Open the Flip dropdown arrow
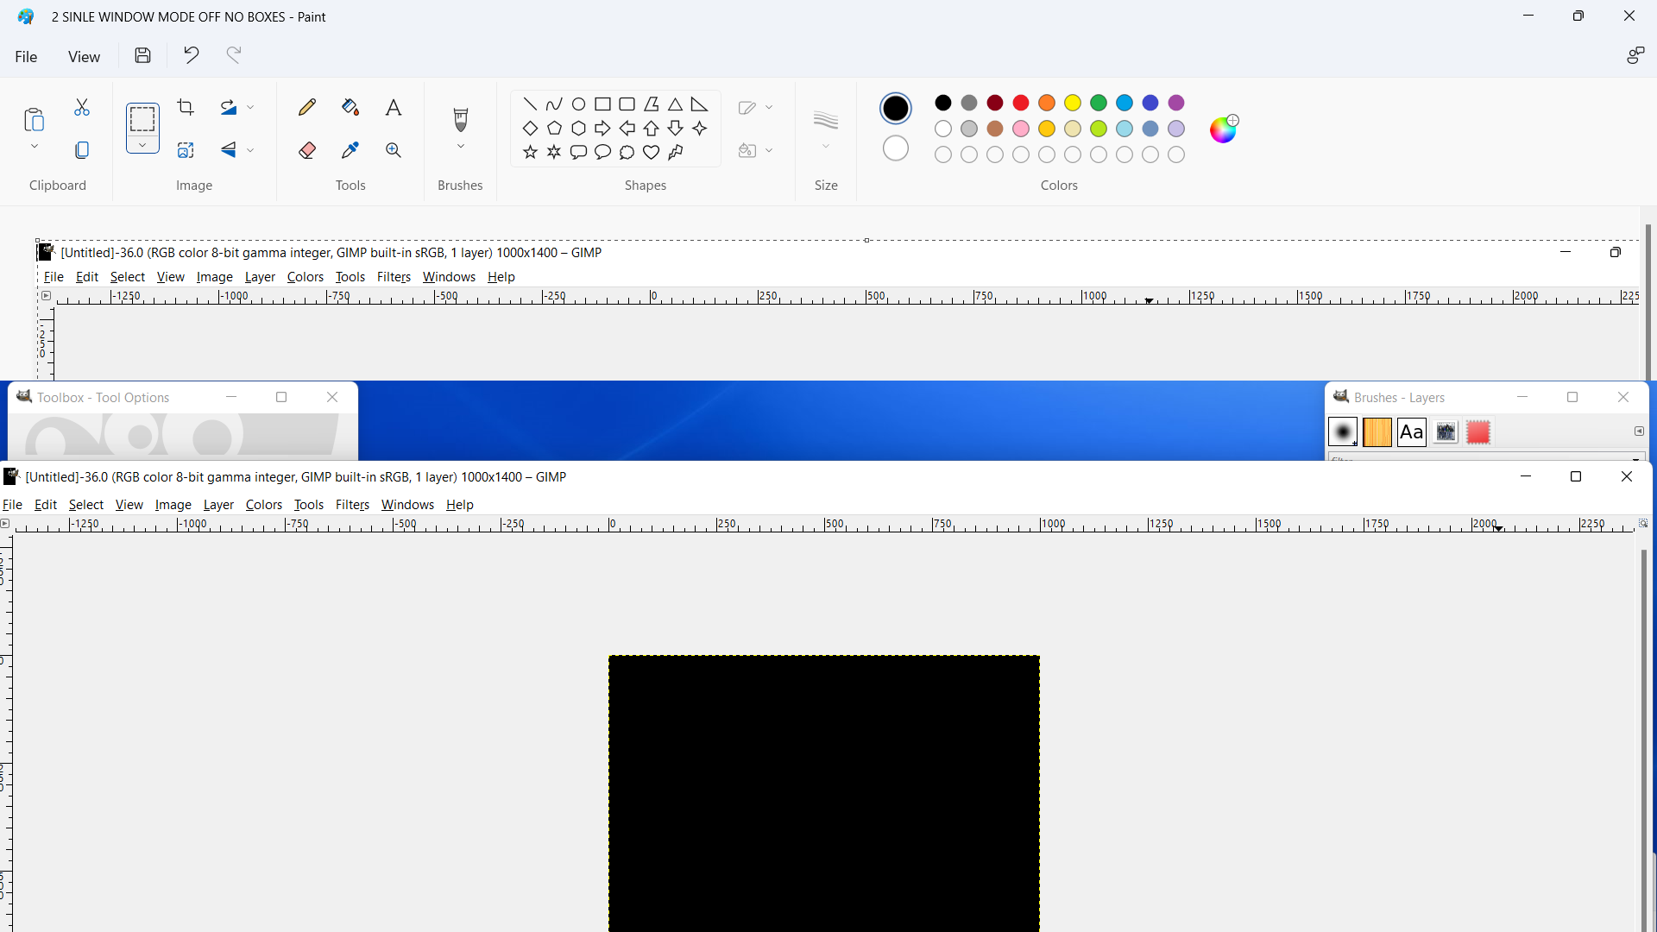Viewport: 1657px width, 932px height. pos(250,150)
